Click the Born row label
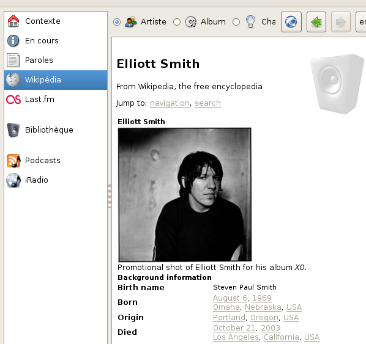366x344 pixels. (128, 302)
